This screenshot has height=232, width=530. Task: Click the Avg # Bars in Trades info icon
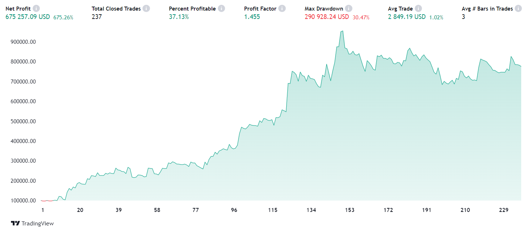pyautogui.click(x=519, y=8)
